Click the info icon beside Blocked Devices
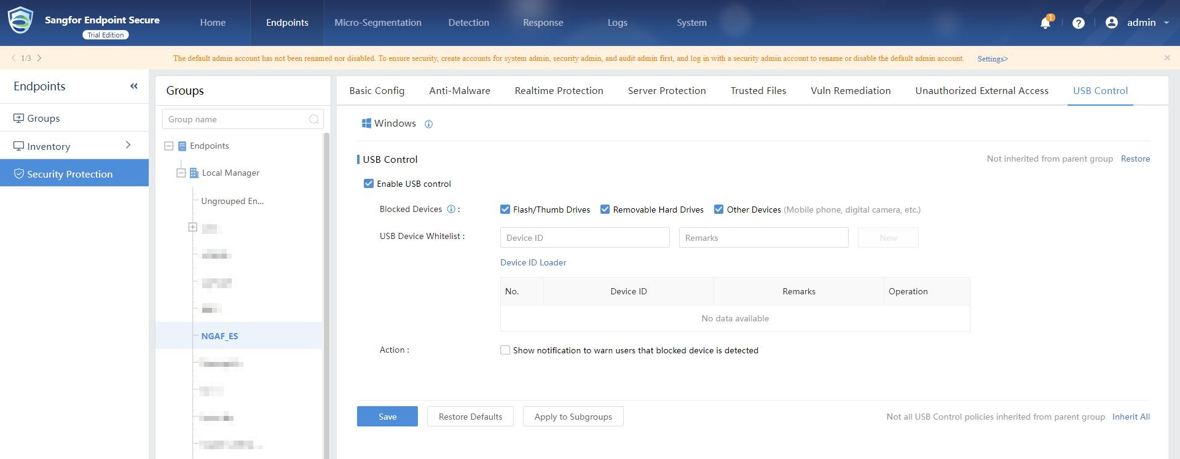 [x=451, y=209]
